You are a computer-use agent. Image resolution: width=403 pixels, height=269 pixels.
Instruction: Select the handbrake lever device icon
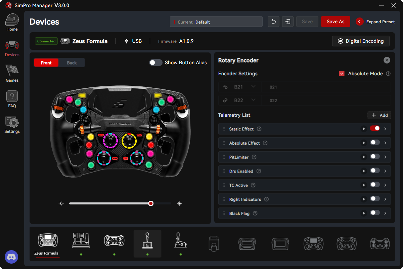181,241
